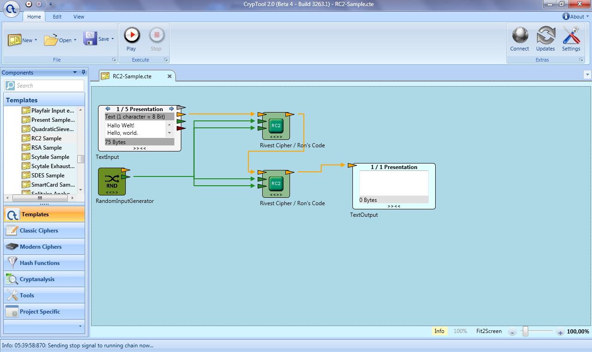
Task: Click the Open folder icon
Action: tap(51, 40)
